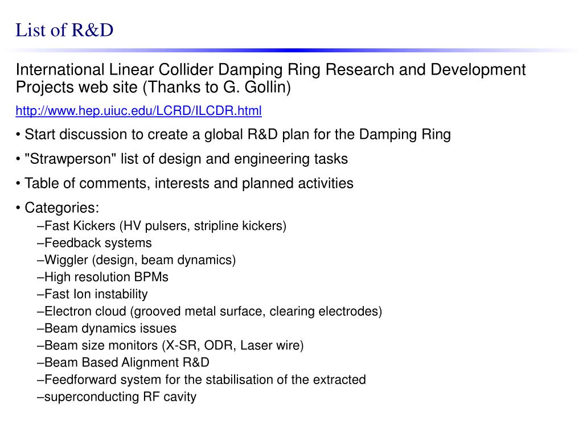Image resolution: width=583 pixels, height=437 pixels.
Task: Select the 'Beam dynamics issues' item
Action: 106,328
